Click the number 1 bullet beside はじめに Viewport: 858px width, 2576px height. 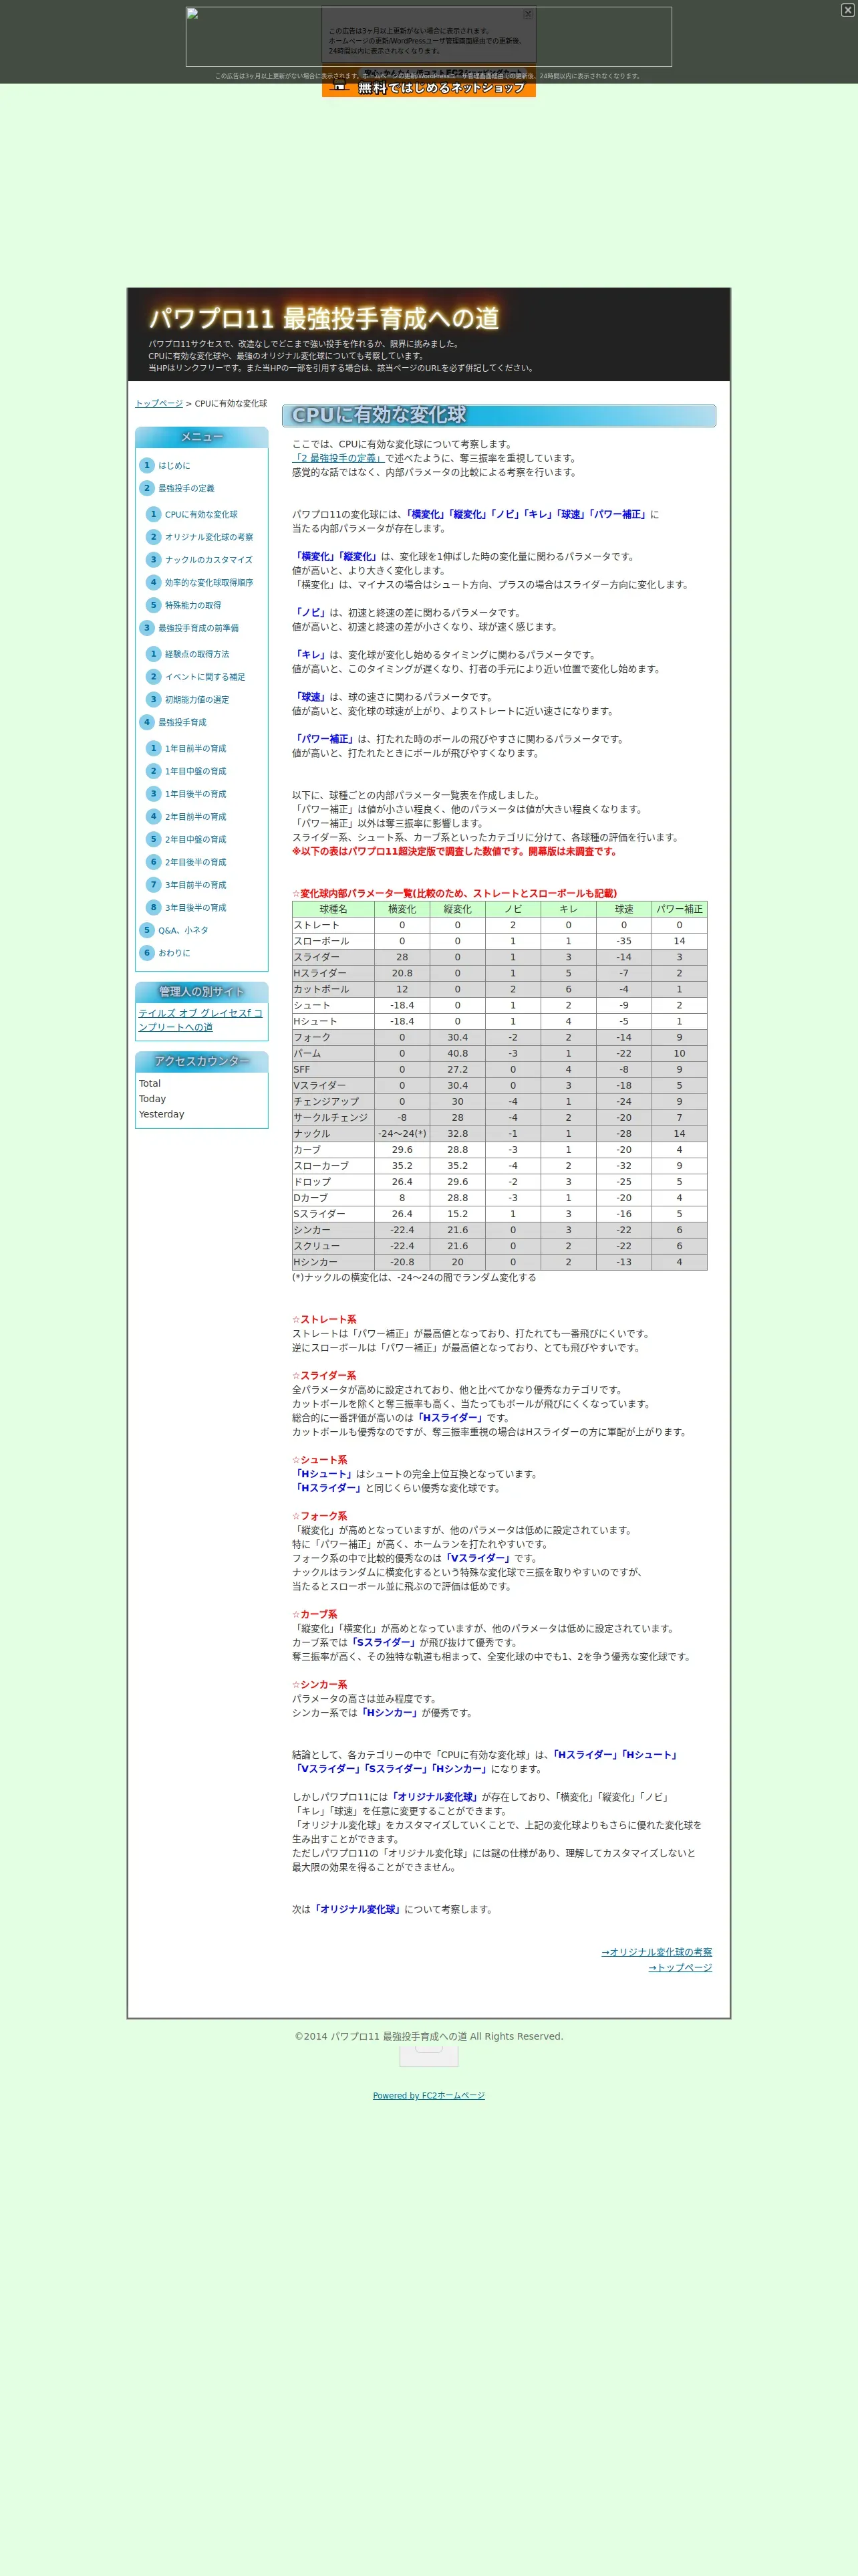click(147, 465)
